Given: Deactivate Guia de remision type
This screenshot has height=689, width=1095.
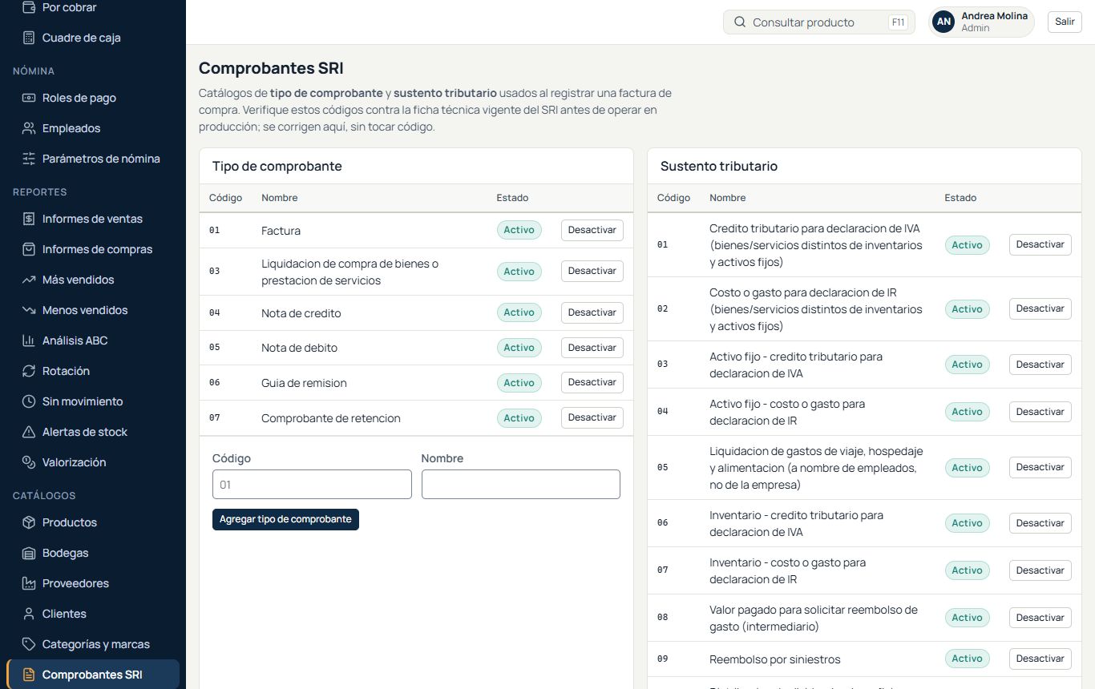Looking at the screenshot, I should pos(592,382).
